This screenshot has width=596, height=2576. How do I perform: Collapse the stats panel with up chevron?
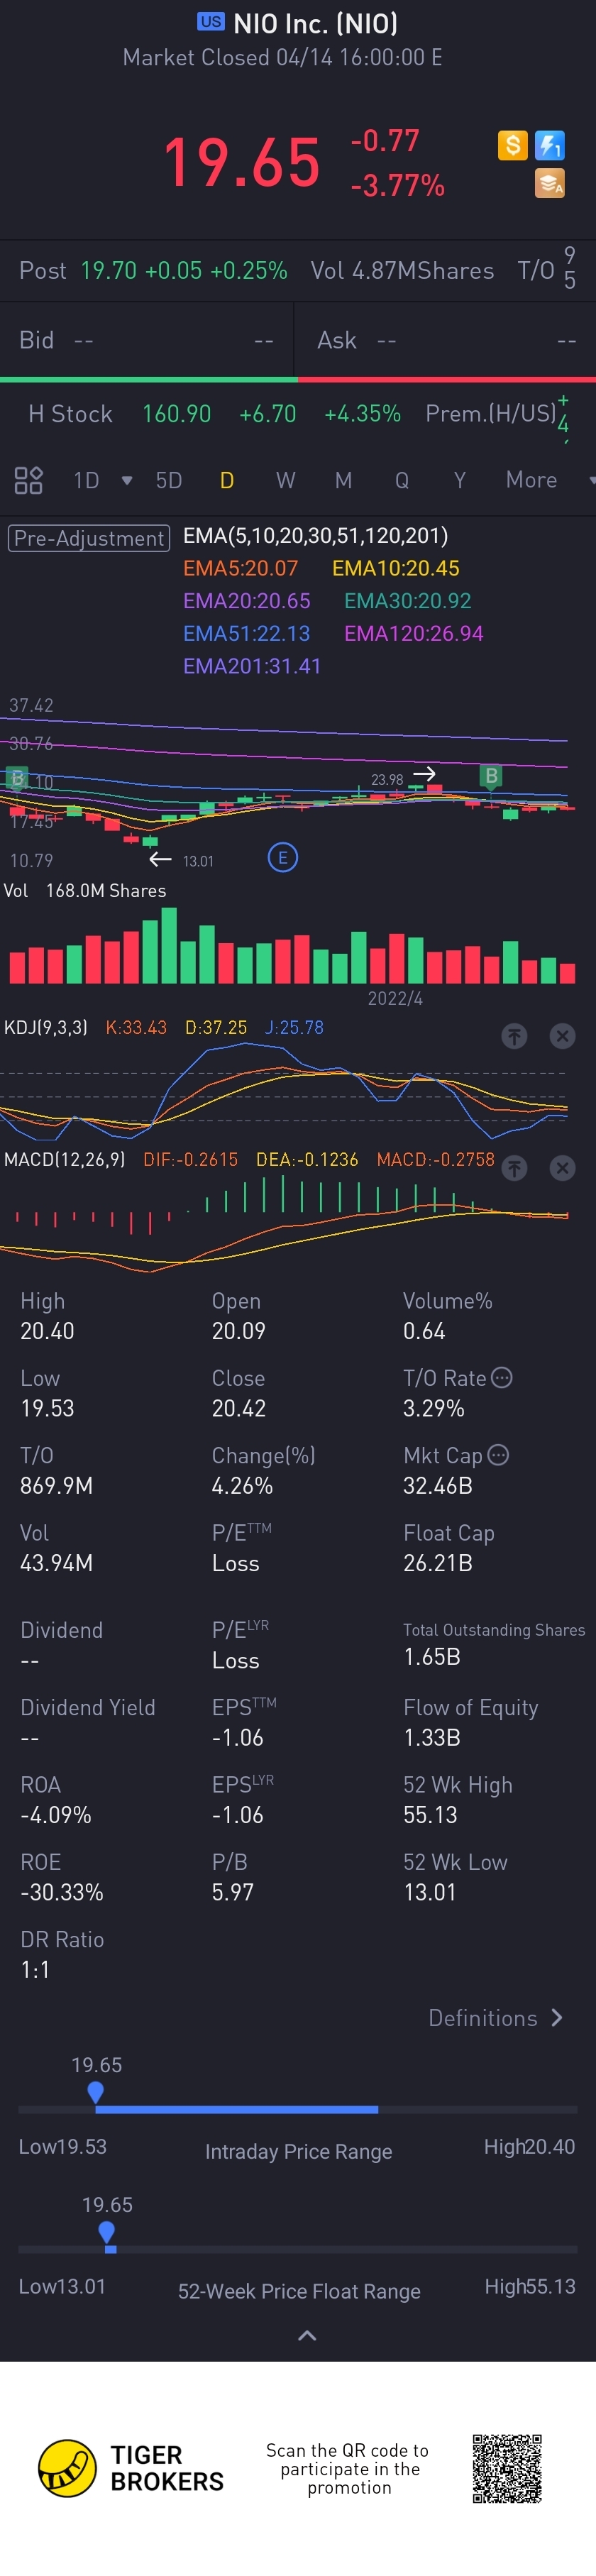coord(307,2336)
